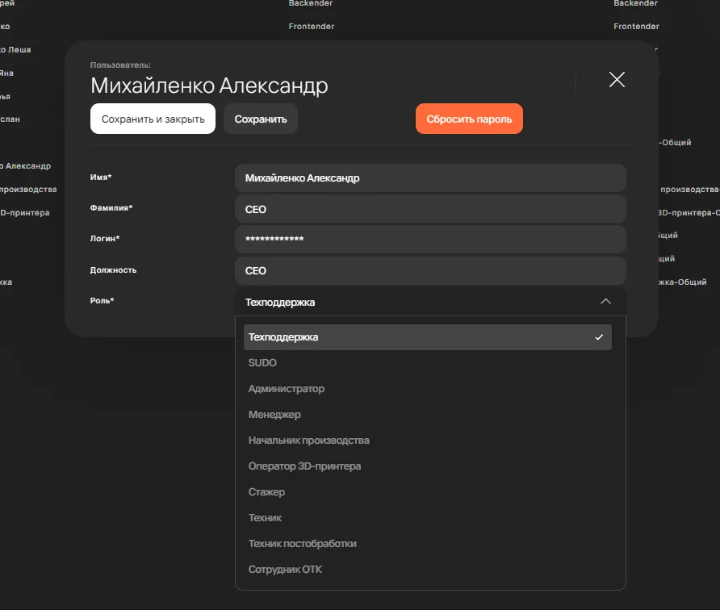This screenshot has height=610, width=720.
Task: Pick the Стажер role
Action: 428,491
